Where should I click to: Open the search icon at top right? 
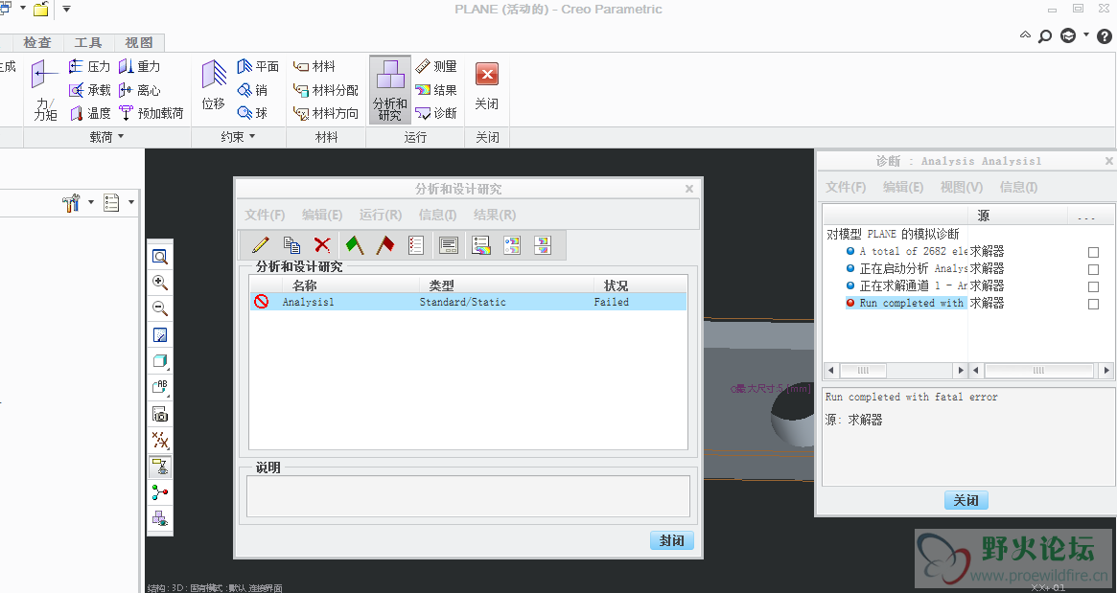tap(1045, 35)
